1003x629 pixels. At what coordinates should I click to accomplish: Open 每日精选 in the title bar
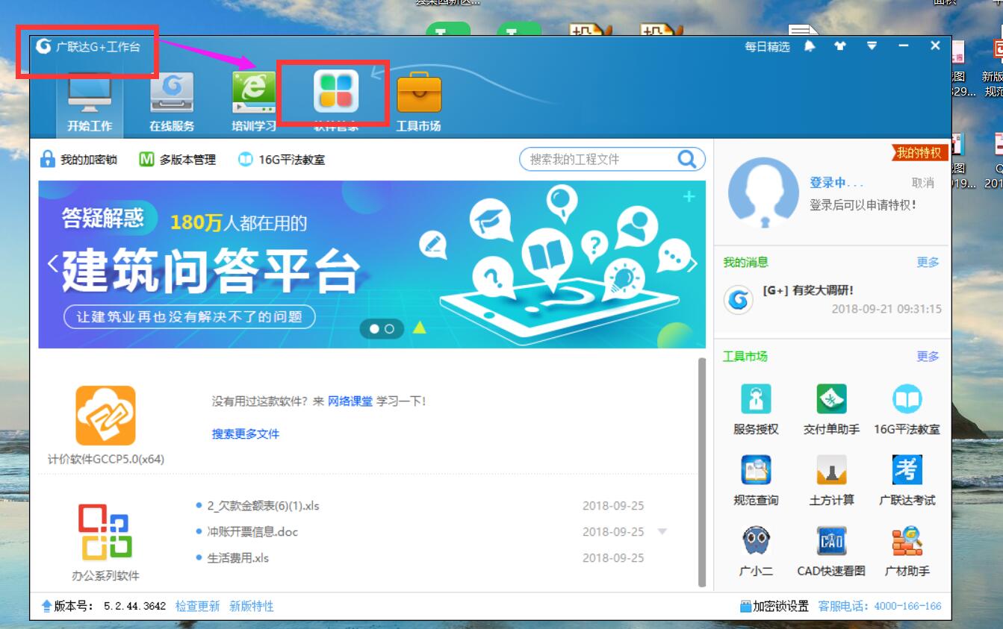point(767,46)
